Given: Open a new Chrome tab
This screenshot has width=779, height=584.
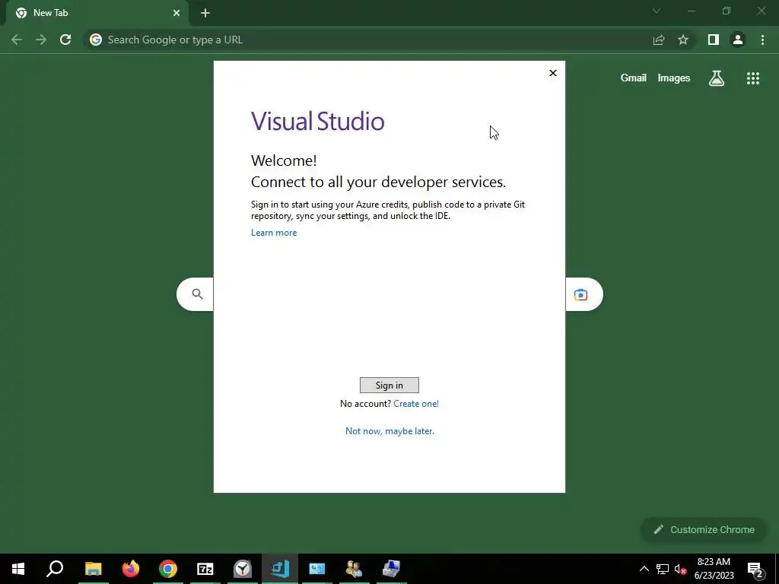Looking at the screenshot, I should click(205, 13).
